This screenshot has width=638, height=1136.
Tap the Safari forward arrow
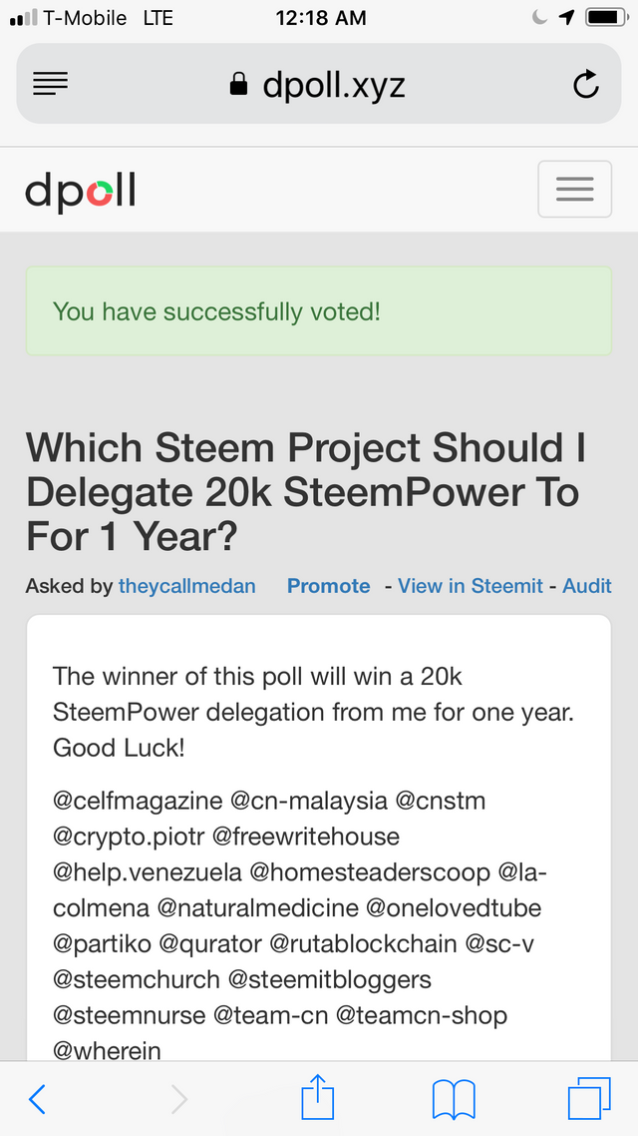pyautogui.click(x=178, y=1100)
